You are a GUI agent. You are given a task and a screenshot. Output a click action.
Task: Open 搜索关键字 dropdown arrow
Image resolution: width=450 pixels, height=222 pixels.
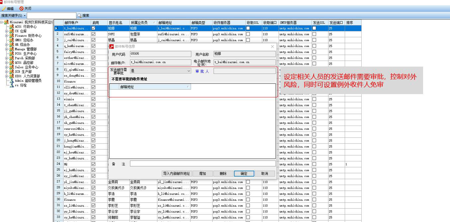click(x=25, y=16)
